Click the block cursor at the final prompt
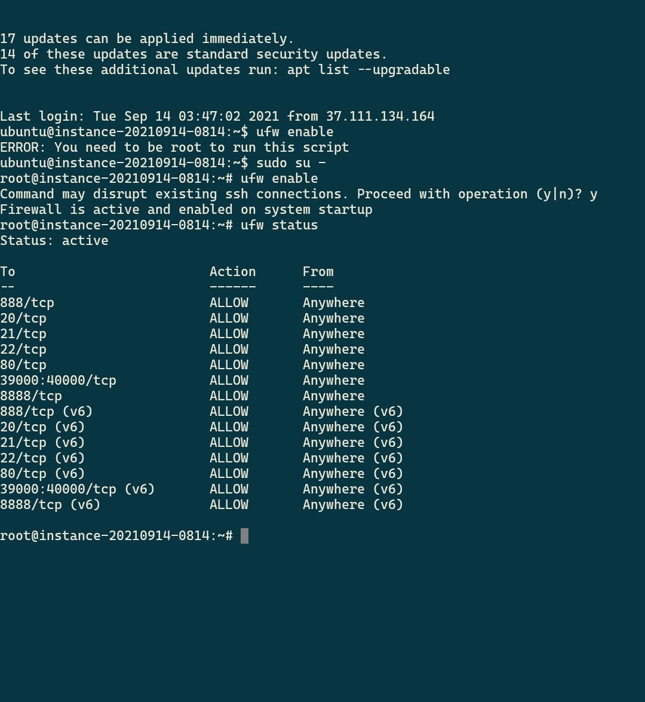This screenshot has width=645, height=702. pos(244,536)
